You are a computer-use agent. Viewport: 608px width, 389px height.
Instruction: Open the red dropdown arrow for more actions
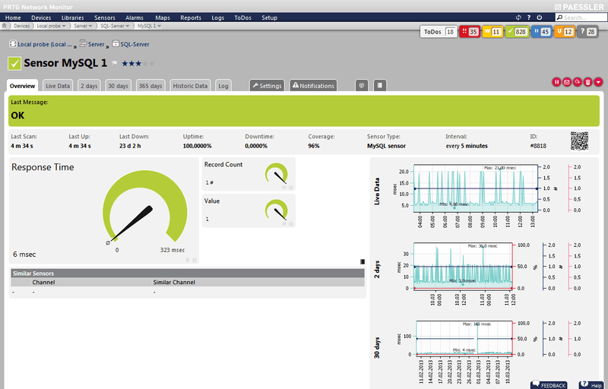(x=598, y=82)
